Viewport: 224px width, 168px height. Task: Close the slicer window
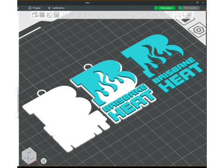pyautogui.click(x=203, y=3)
